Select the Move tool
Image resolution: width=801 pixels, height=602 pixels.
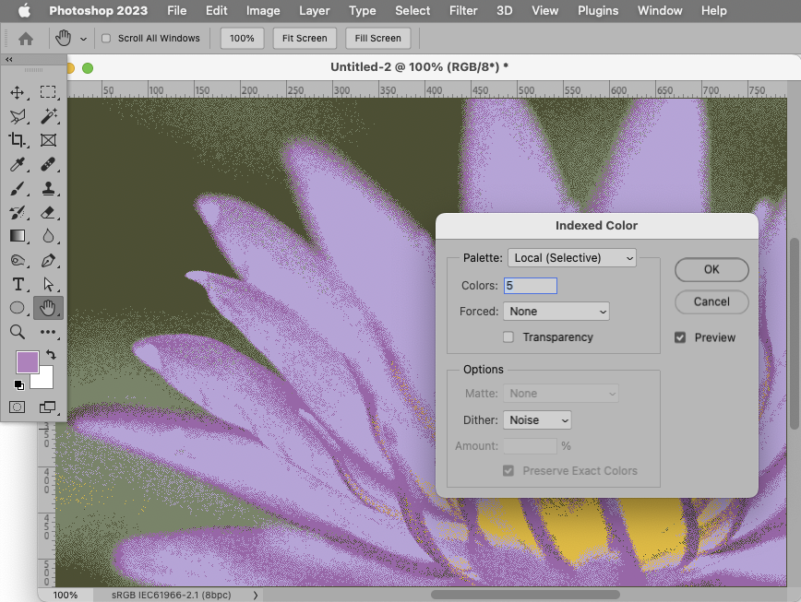(17, 92)
